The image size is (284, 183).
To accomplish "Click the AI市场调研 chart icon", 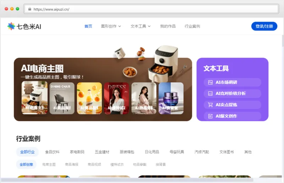I will tap(210, 82).
